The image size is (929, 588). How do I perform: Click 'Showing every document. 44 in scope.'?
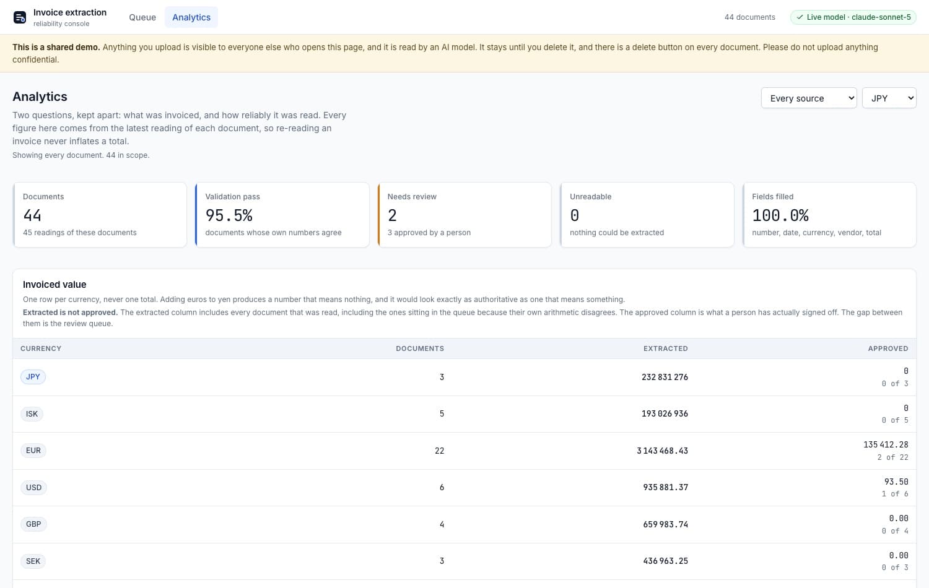(x=81, y=155)
